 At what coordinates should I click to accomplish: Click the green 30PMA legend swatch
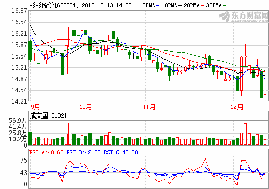pos(225,6)
